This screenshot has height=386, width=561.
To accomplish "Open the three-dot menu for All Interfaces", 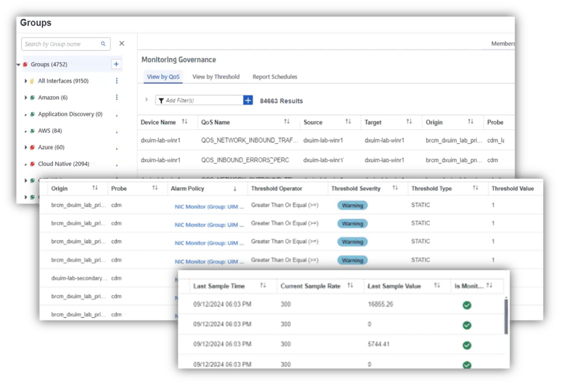I will (x=116, y=81).
